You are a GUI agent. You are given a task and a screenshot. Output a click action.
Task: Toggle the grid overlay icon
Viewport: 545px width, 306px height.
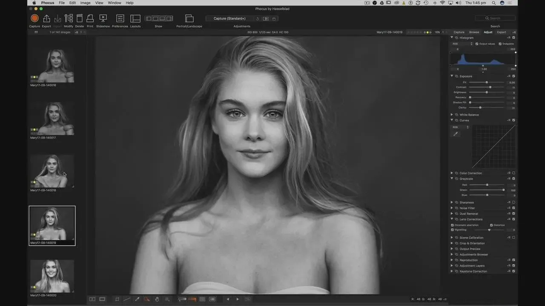tap(202, 299)
